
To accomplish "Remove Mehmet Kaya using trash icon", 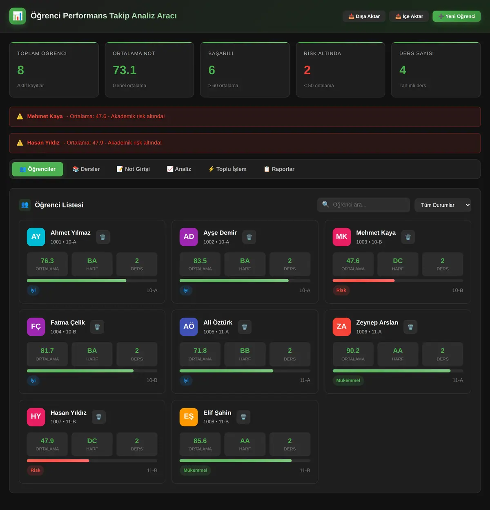I will [408, 237].
